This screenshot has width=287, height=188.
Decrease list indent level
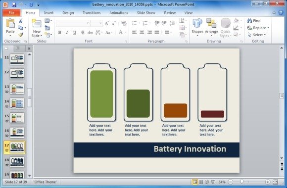(x=157, y=23)
